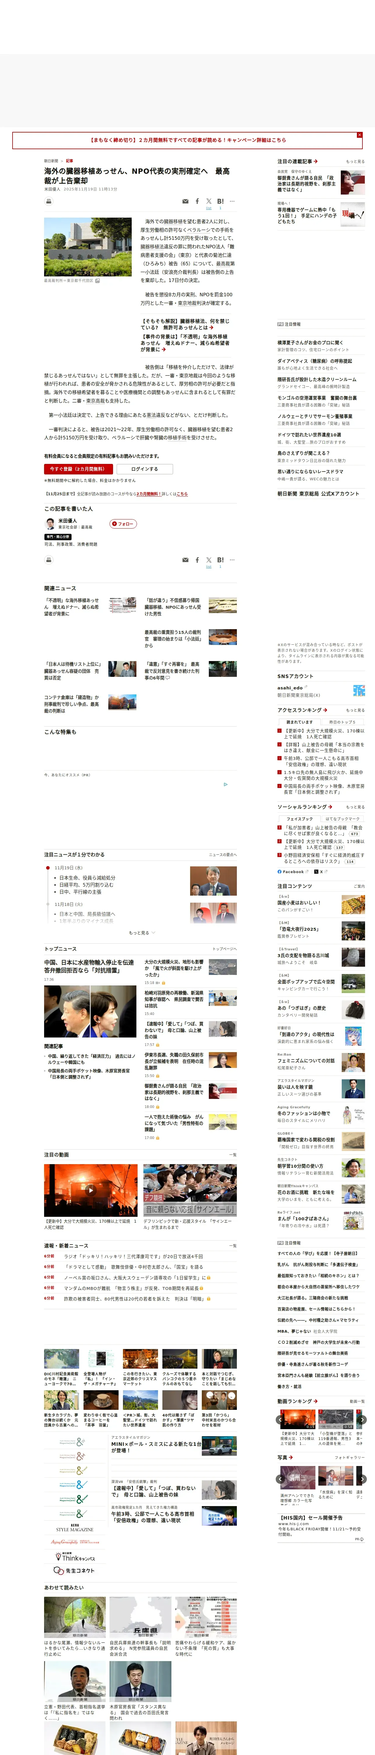Open related news コンテナ倉庫は「建造物」か
The height and width of the screenshot is (1755, 375).
click(x=72, y=704)
